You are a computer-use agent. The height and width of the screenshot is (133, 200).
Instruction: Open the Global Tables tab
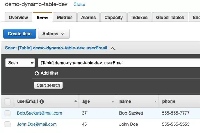pyautogui.click(x=170, y=18)
